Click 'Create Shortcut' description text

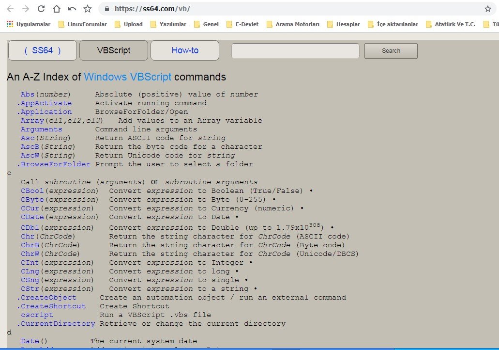134,306
